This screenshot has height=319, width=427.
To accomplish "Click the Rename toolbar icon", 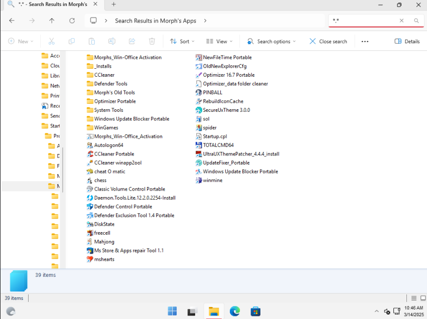I will tap(112, 41).
